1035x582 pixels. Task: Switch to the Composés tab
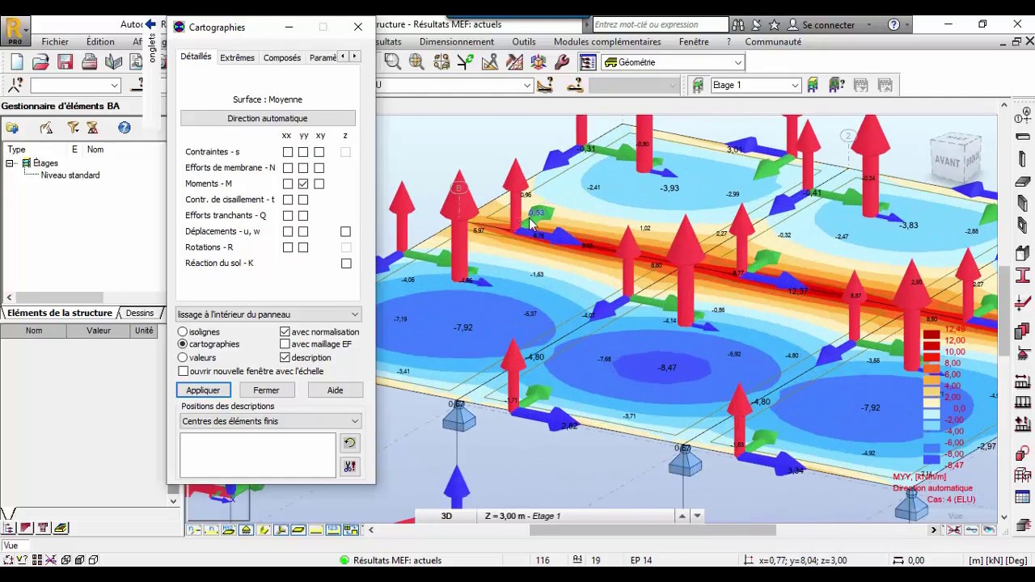click(282, 57)
